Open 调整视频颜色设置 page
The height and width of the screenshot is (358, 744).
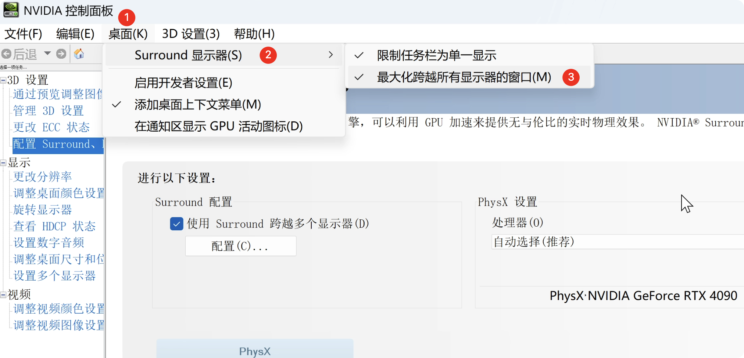(x=58, y=309)
